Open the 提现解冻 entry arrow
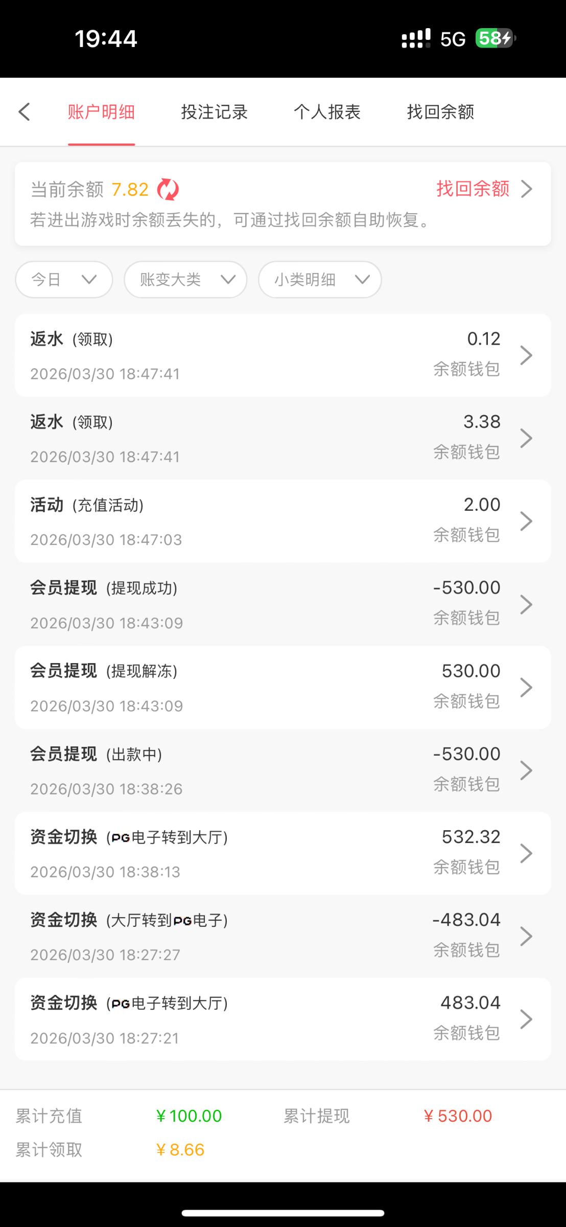 526,688
